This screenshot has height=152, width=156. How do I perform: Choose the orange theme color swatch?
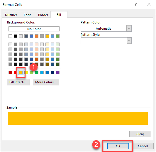tap(37, 36)
